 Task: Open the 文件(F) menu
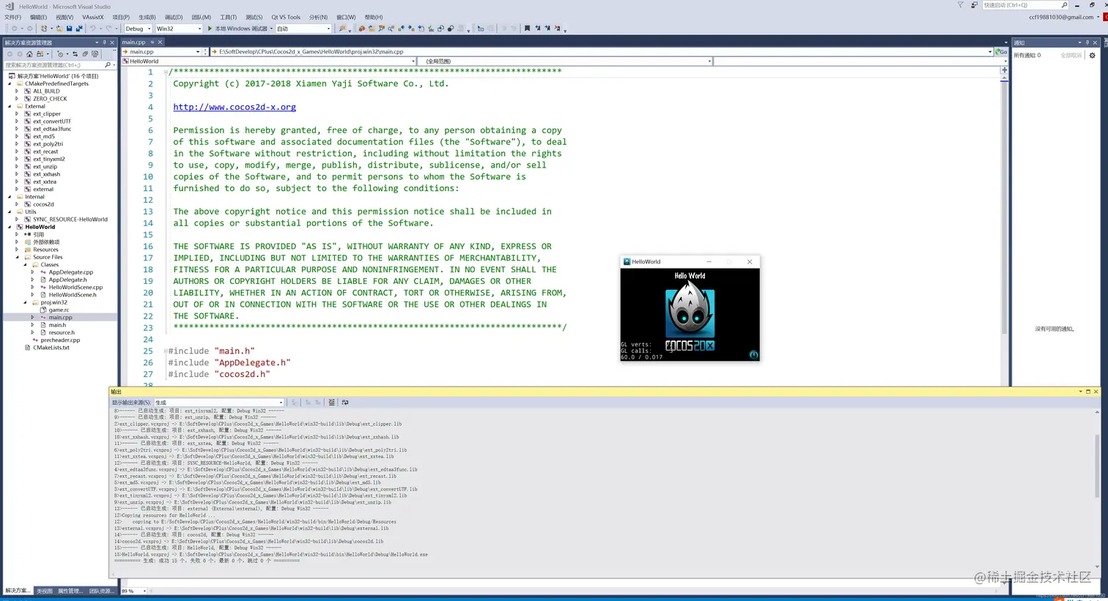pyautogui.click(x=13, y=17)
